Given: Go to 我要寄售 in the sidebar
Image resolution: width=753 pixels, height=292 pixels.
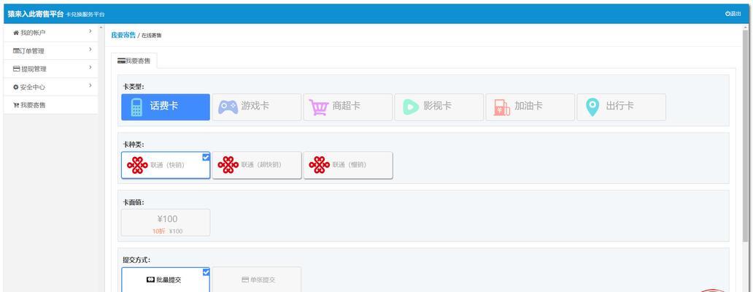Looking at the screenshot, I should point(51,105).
